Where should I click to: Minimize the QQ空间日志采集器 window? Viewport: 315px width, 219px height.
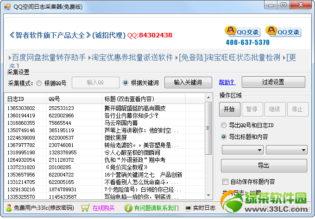click(271, 5)
